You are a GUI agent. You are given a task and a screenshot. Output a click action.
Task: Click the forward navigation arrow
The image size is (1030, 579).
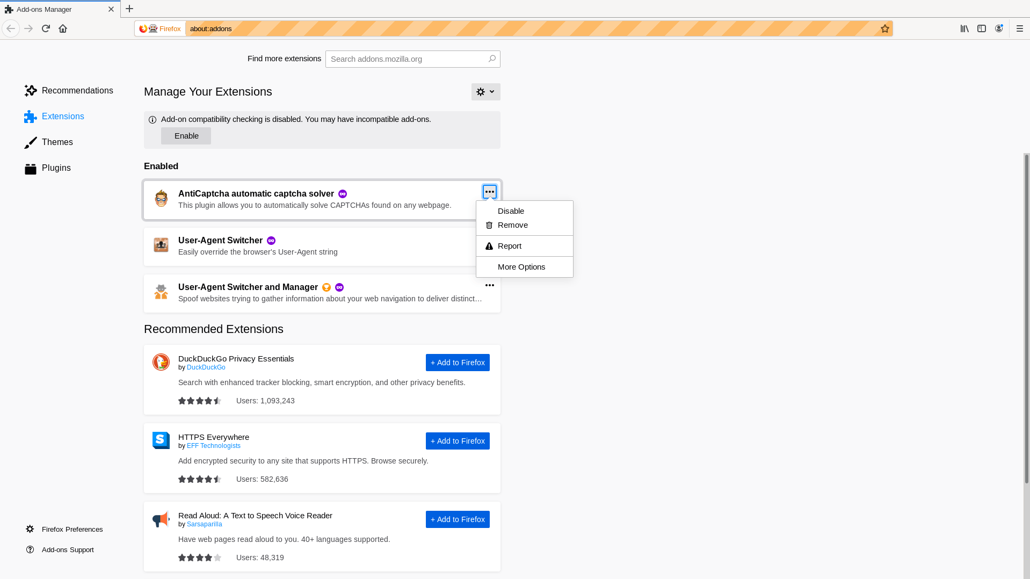[x=28, y=28]
